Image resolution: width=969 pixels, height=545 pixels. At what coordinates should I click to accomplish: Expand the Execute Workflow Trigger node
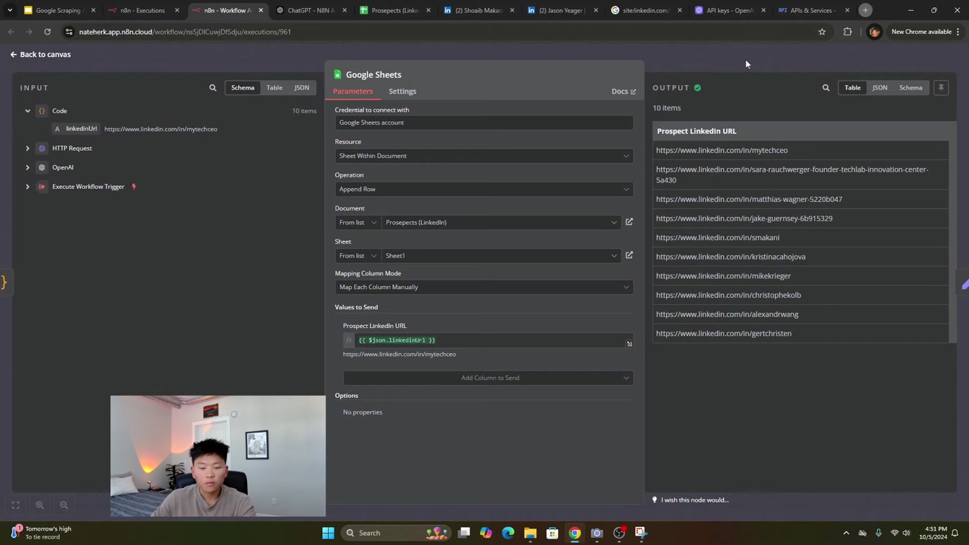27,187
